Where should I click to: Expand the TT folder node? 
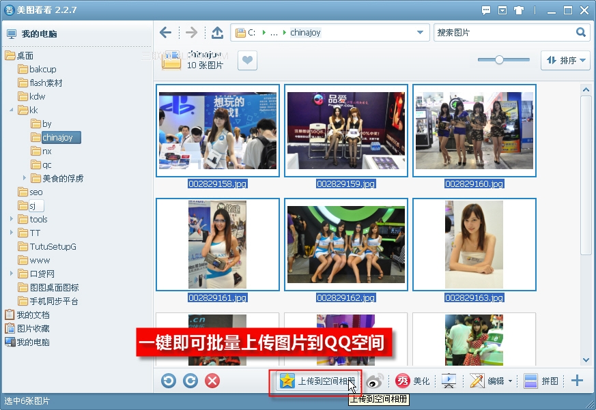click(12, 233)
